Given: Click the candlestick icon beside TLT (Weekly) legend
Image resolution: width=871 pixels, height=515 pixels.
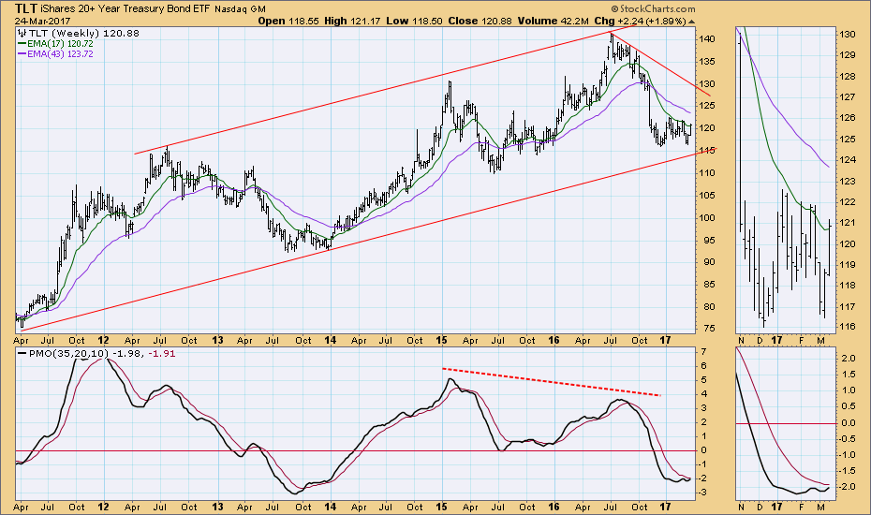Looking at the screenshot, I should tap(22, 34).
